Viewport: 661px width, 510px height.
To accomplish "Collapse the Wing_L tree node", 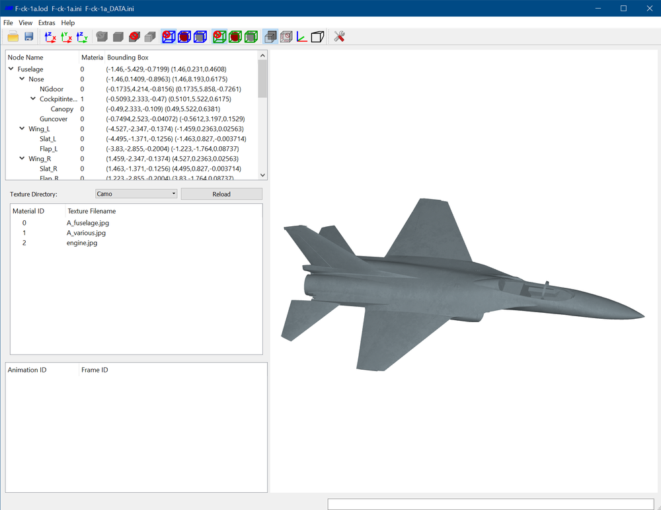I will [x=22, y=129].
